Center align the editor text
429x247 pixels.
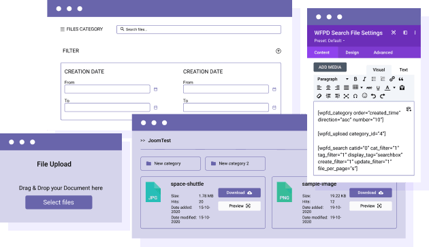tap(328, 88)
